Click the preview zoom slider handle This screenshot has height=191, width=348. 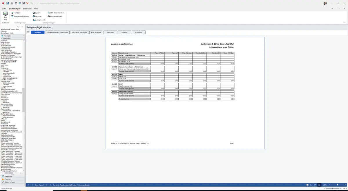coord(338,185)
